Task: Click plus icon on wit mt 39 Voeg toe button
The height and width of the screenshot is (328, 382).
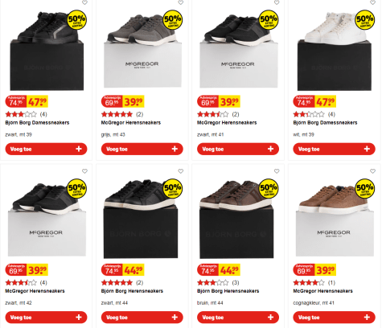Action: (367, 149)
